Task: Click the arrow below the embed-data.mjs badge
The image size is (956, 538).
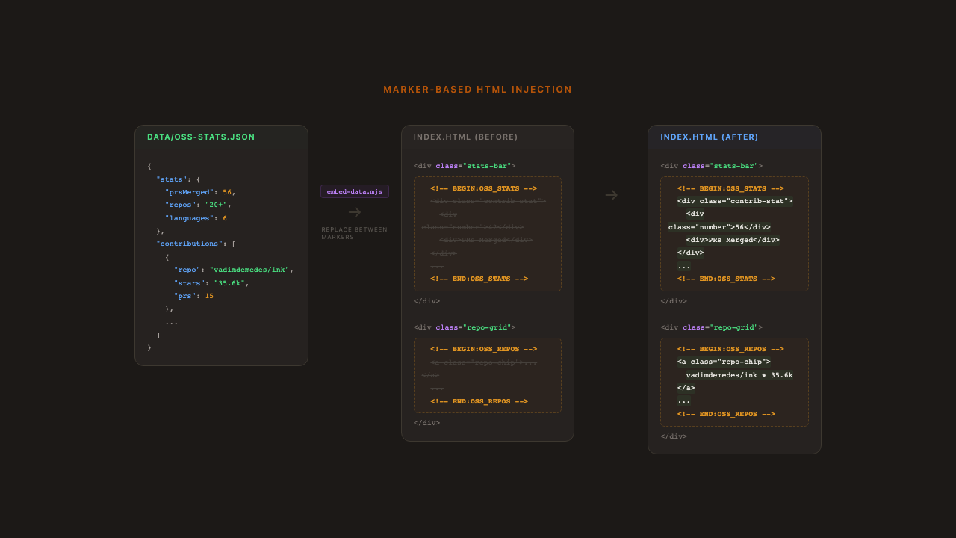Action: tap(355, 212)
